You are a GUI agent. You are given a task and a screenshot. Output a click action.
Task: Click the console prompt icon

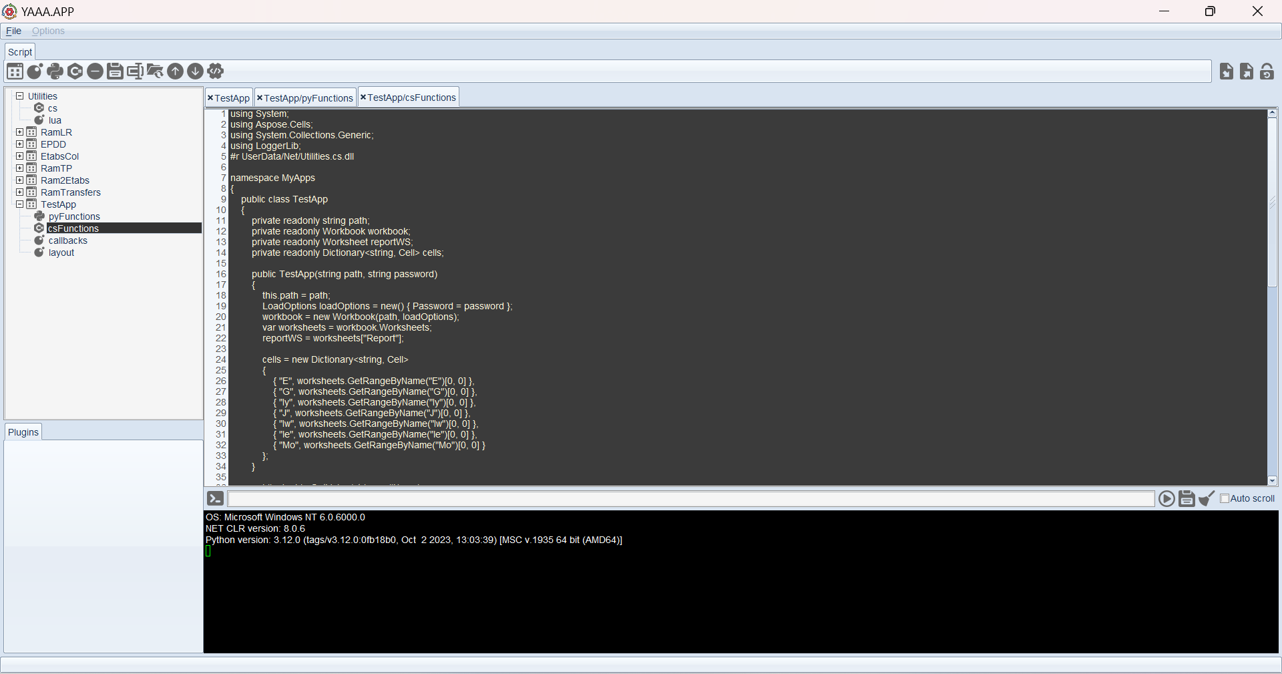(x=215, y=498)
